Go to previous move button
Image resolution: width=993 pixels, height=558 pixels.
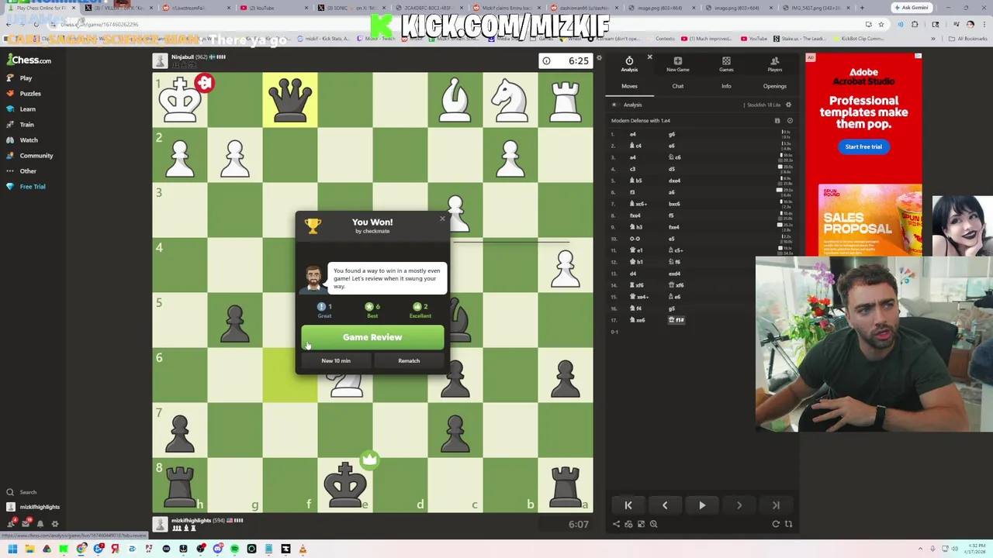coord(665,505)
